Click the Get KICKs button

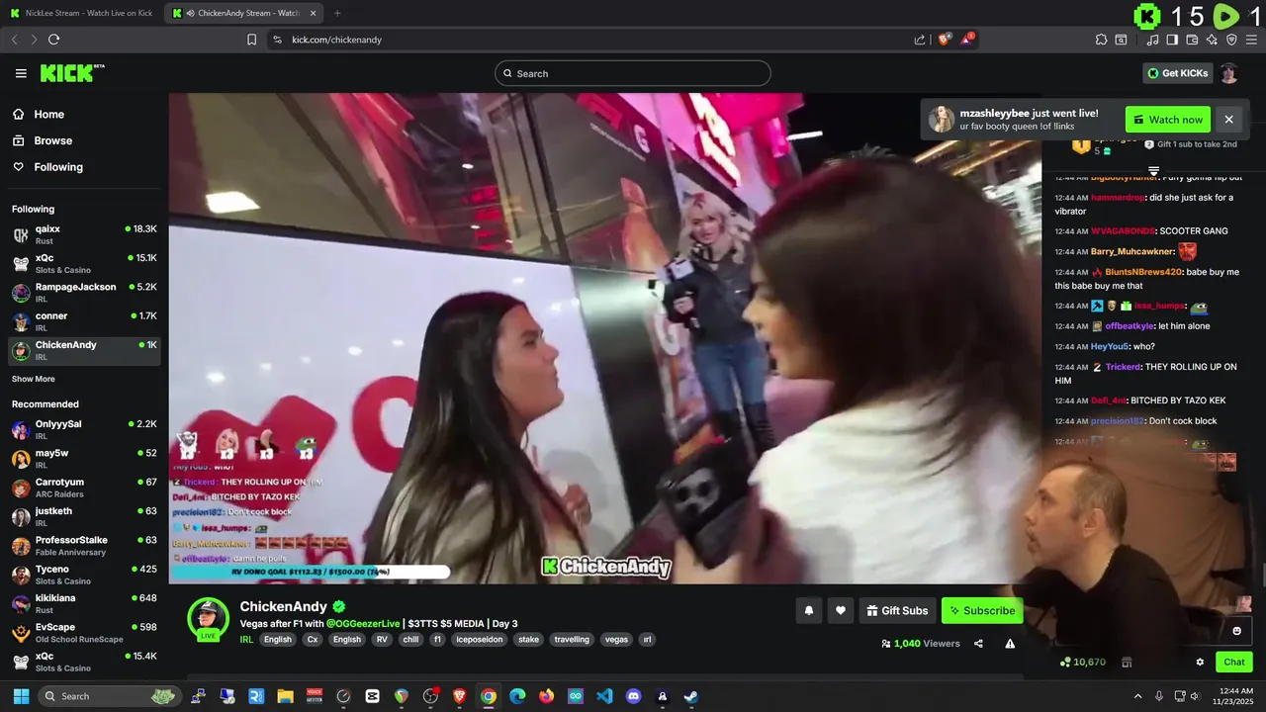(1178, 73)
